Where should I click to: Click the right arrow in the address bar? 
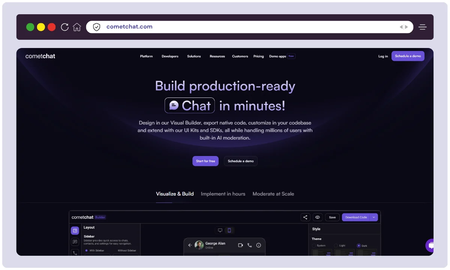pyautogui.click(x=406, y=27)
